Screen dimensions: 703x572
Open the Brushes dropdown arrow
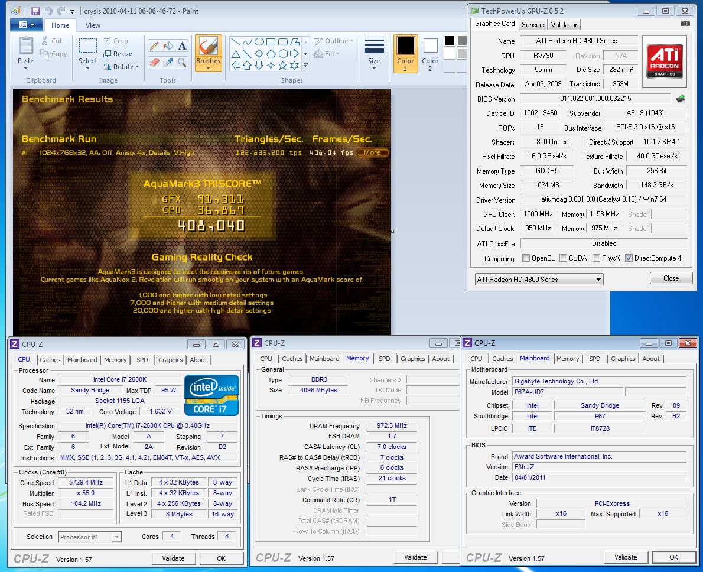click(x=209, y=68)
